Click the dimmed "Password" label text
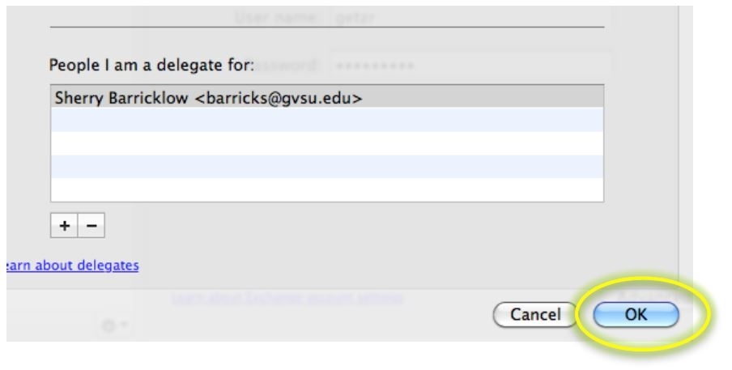The width and height of the screenshot is (732, 370). 292,63
